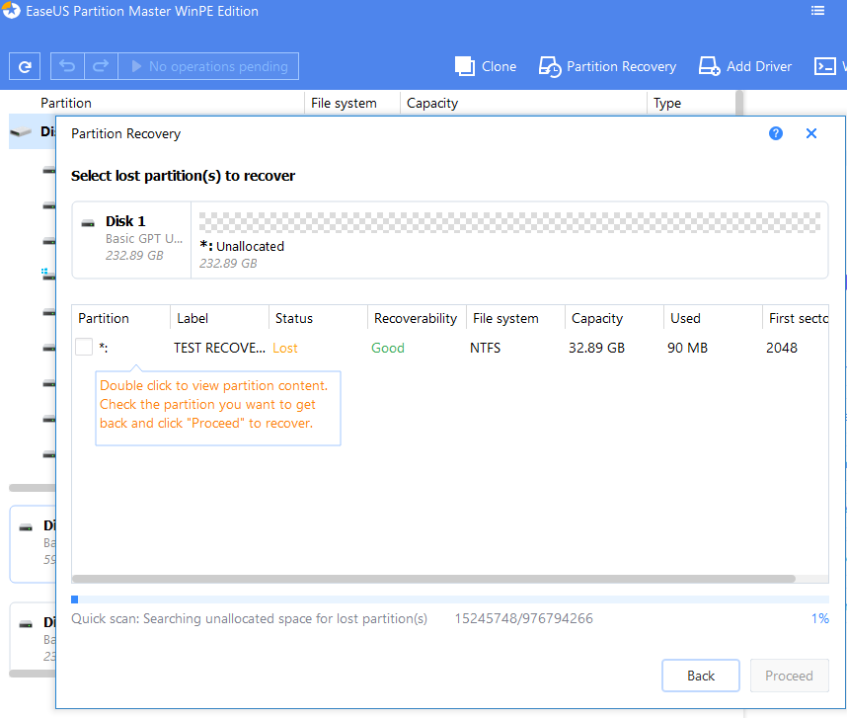This screenshot has height=718, width=847.
Task: Click the Lost status cell
Action: point(285,348)
